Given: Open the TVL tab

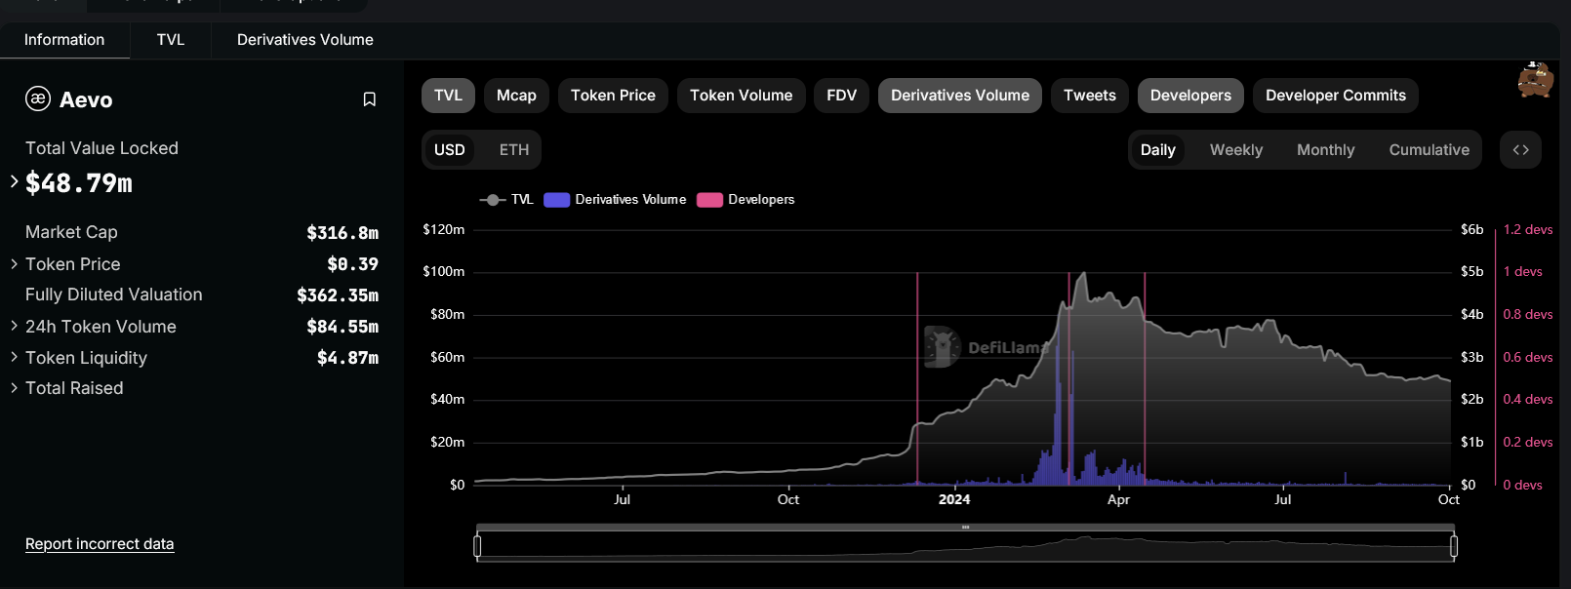Looking at the screenshot, I should (x=171, y=40).
